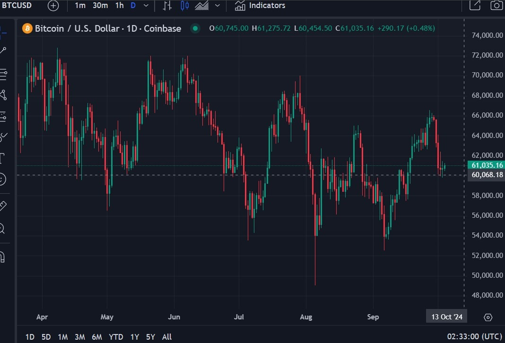Activate the zoom in tool

click(x=2, y=229)
